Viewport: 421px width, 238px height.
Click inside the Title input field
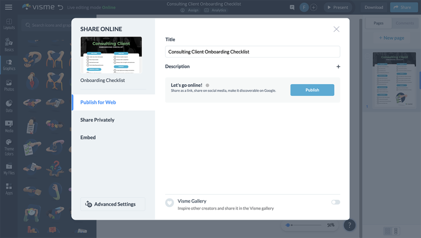coord(252,51)
